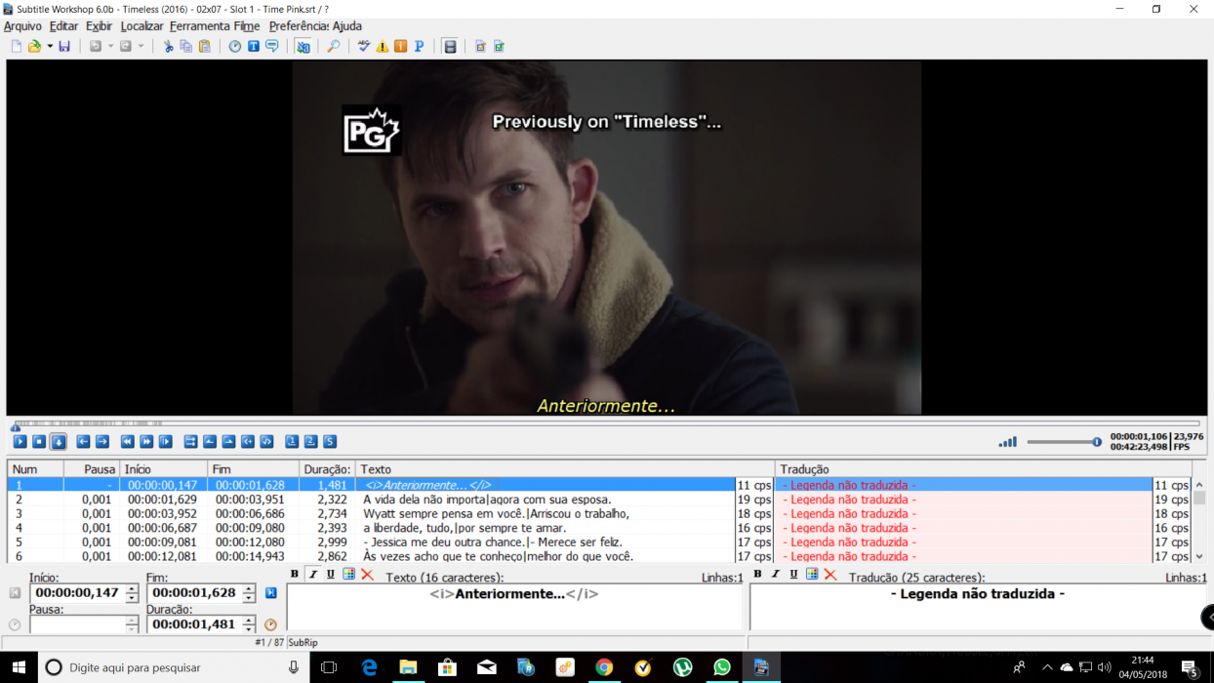The image size is (1214, 683).
Task: Increase the Início time with up stepper
Action: tap(132, 588)
